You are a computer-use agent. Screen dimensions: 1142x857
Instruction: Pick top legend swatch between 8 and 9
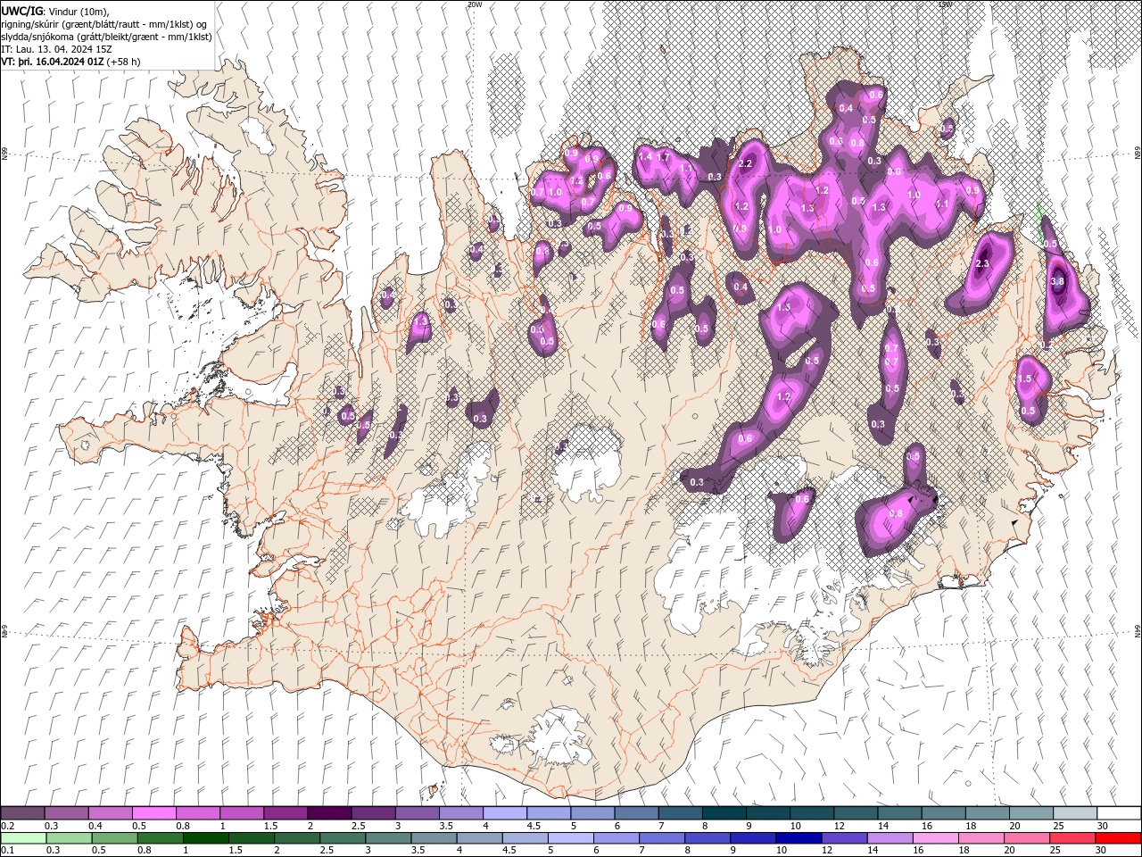pyautogui.click(x=724, y=813)
